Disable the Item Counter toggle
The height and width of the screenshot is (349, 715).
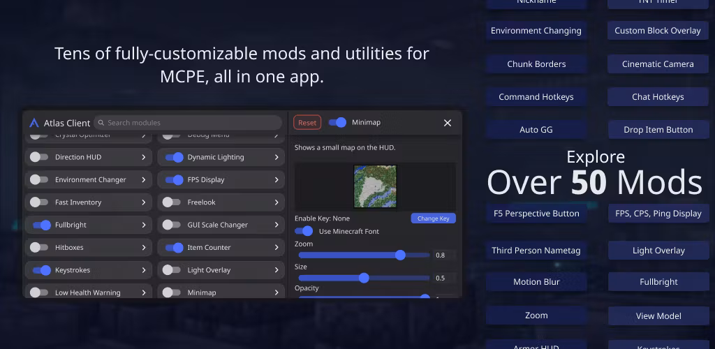[x=174, y=247]
